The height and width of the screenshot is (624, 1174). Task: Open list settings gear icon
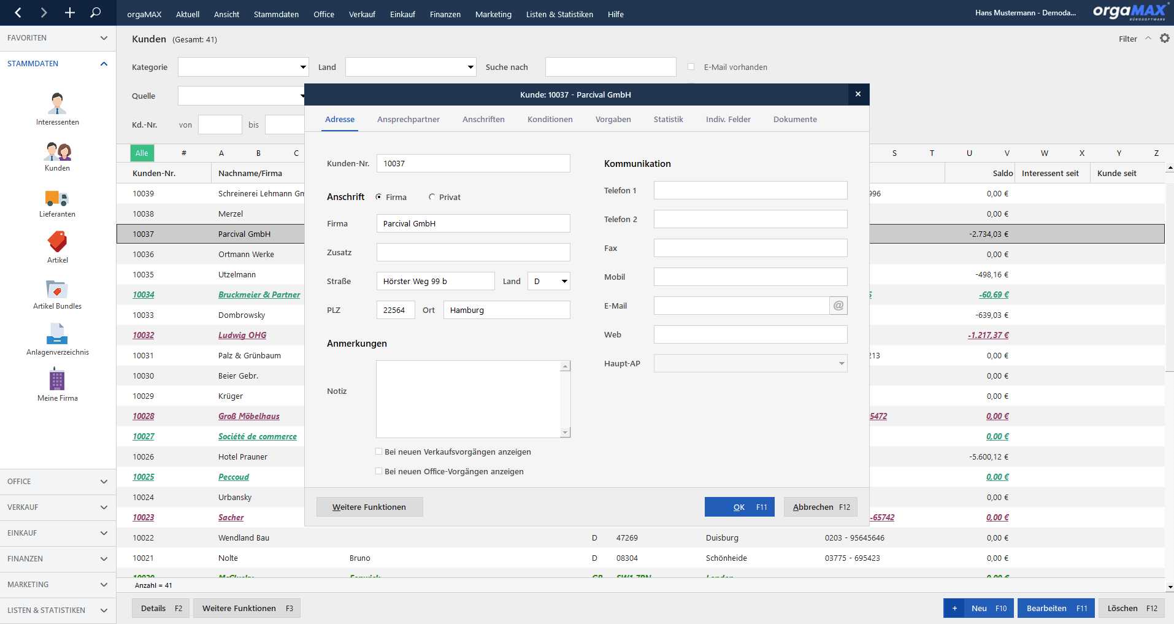1164,38
